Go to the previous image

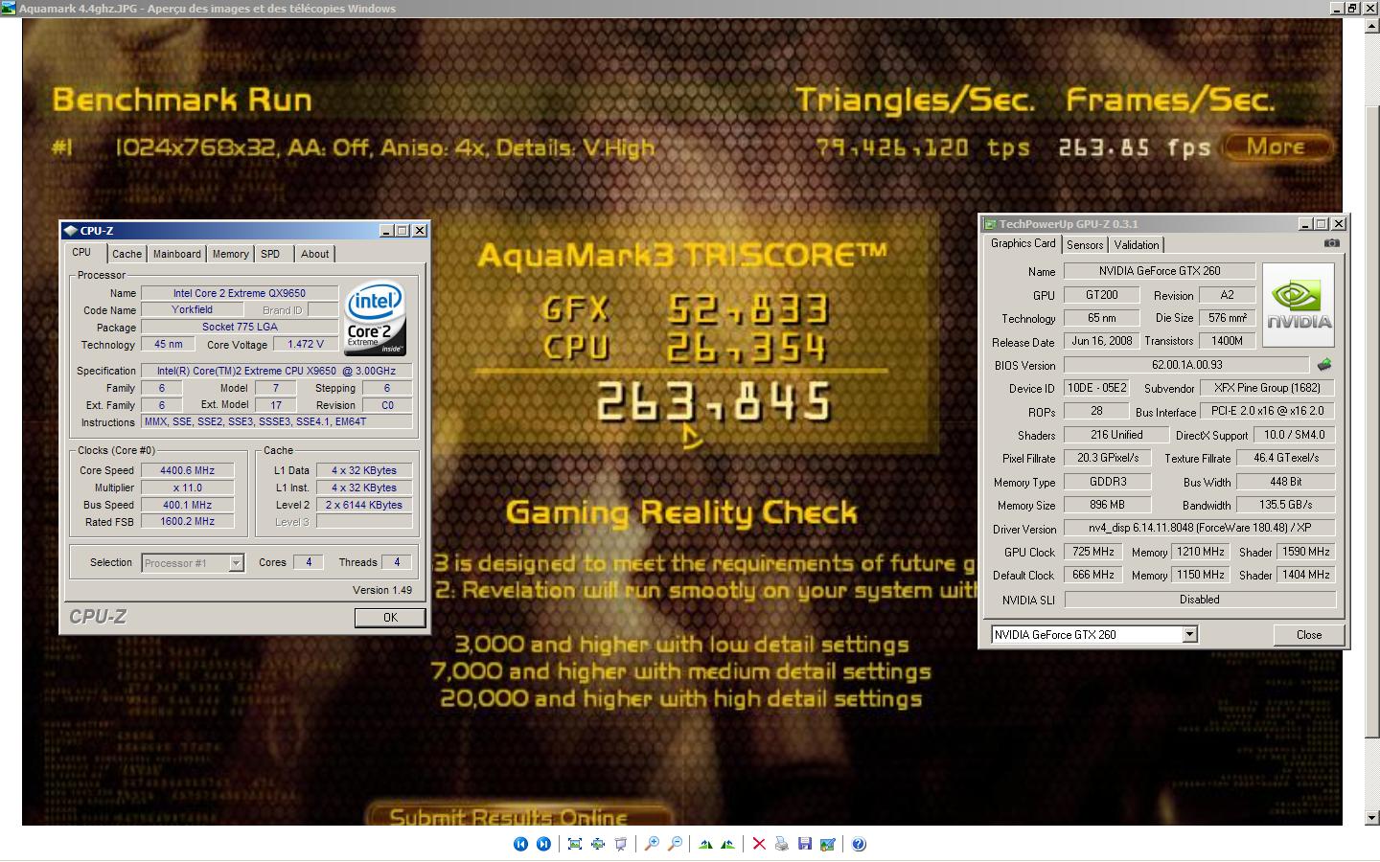click(520, 844)
